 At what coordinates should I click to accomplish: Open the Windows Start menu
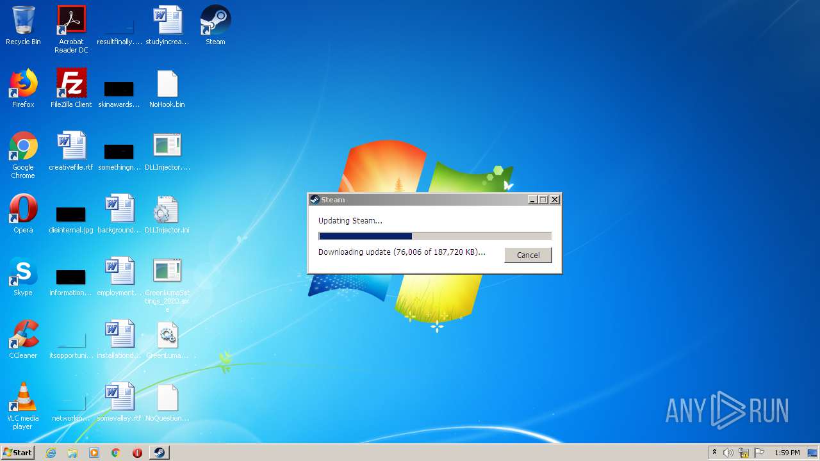17,453
